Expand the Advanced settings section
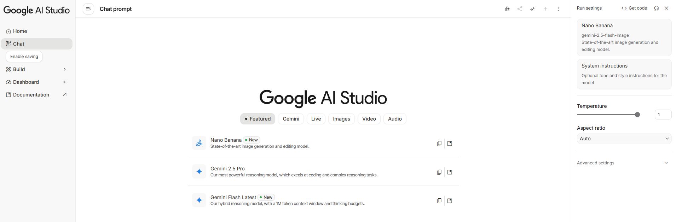 pyautogui.click(x=624, y=163)
